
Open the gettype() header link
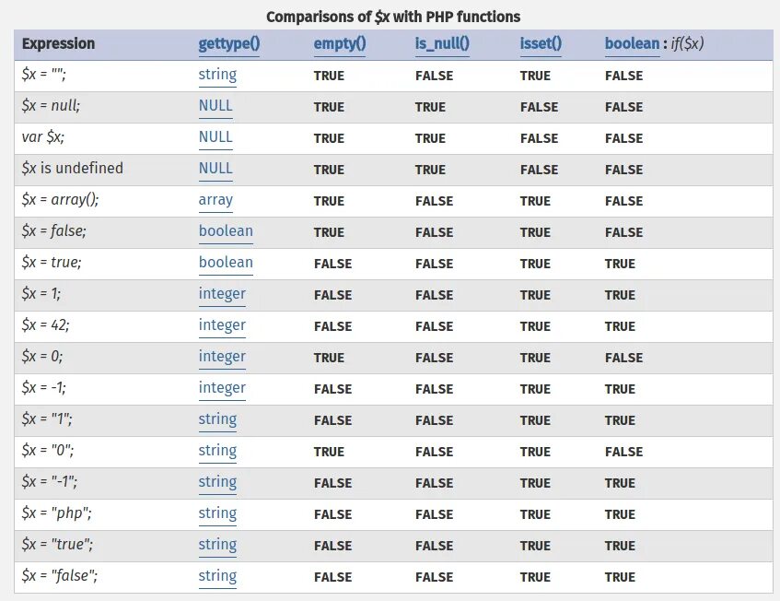pyautogui.click(x=228, y=44)
